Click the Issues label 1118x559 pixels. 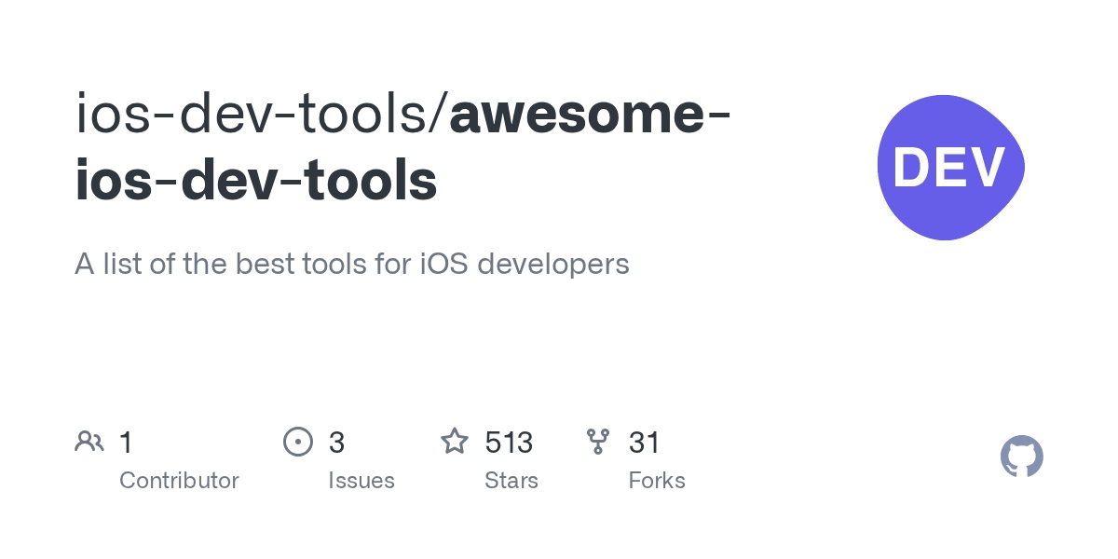click(361, 481)
